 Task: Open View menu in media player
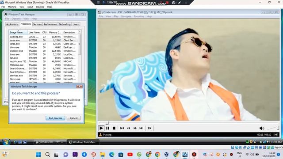[108, 16]
